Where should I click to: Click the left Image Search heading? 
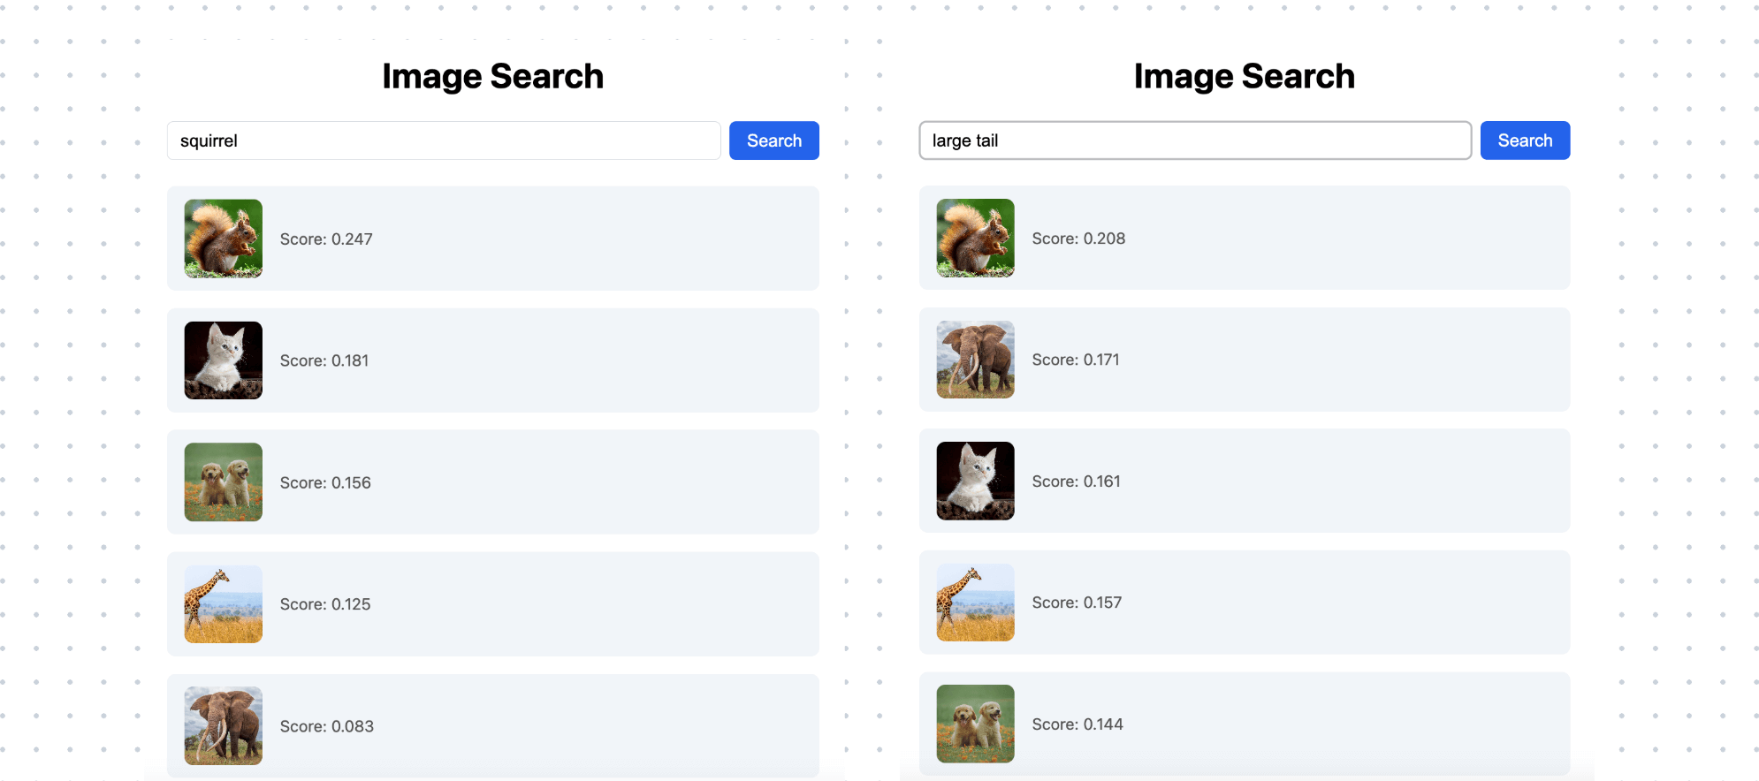point(492,76)
